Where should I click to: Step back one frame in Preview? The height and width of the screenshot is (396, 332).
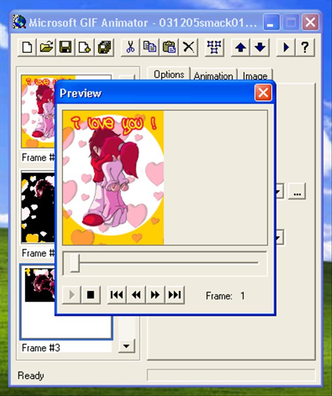click(x=136, y=295)
